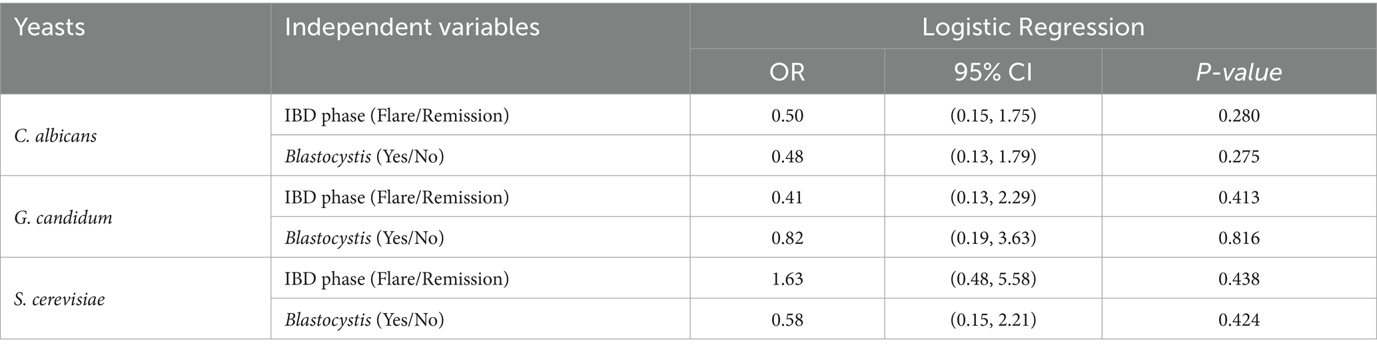Select P-value 0.280 cell

pyautogui.click(x=1238, y=116)
